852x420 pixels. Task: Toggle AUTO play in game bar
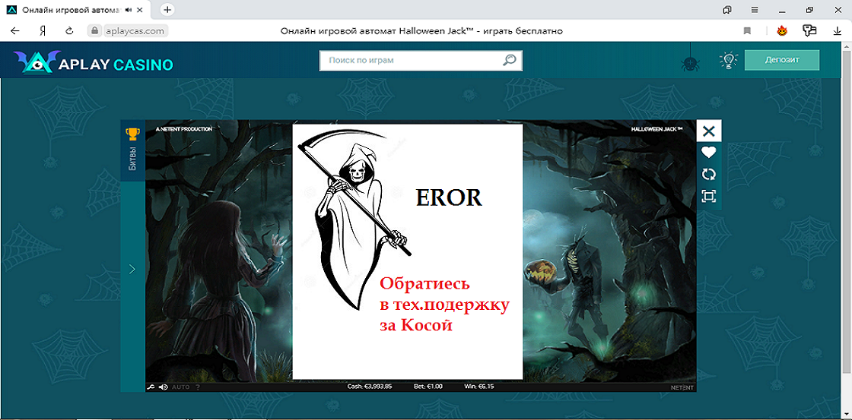(x=180, y=387)
